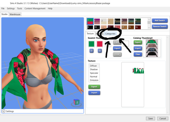Export the selected texture
The height and width of the screenshot is (122, 170).
pyautogui.click(x=94, y=87)
